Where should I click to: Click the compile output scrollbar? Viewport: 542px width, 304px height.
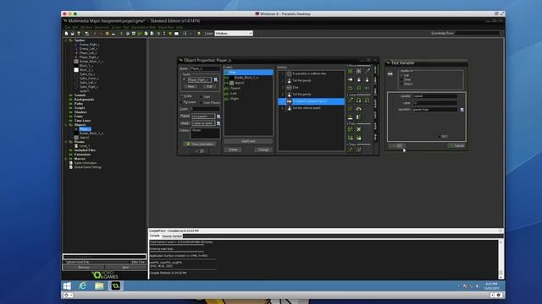[501, 259]
